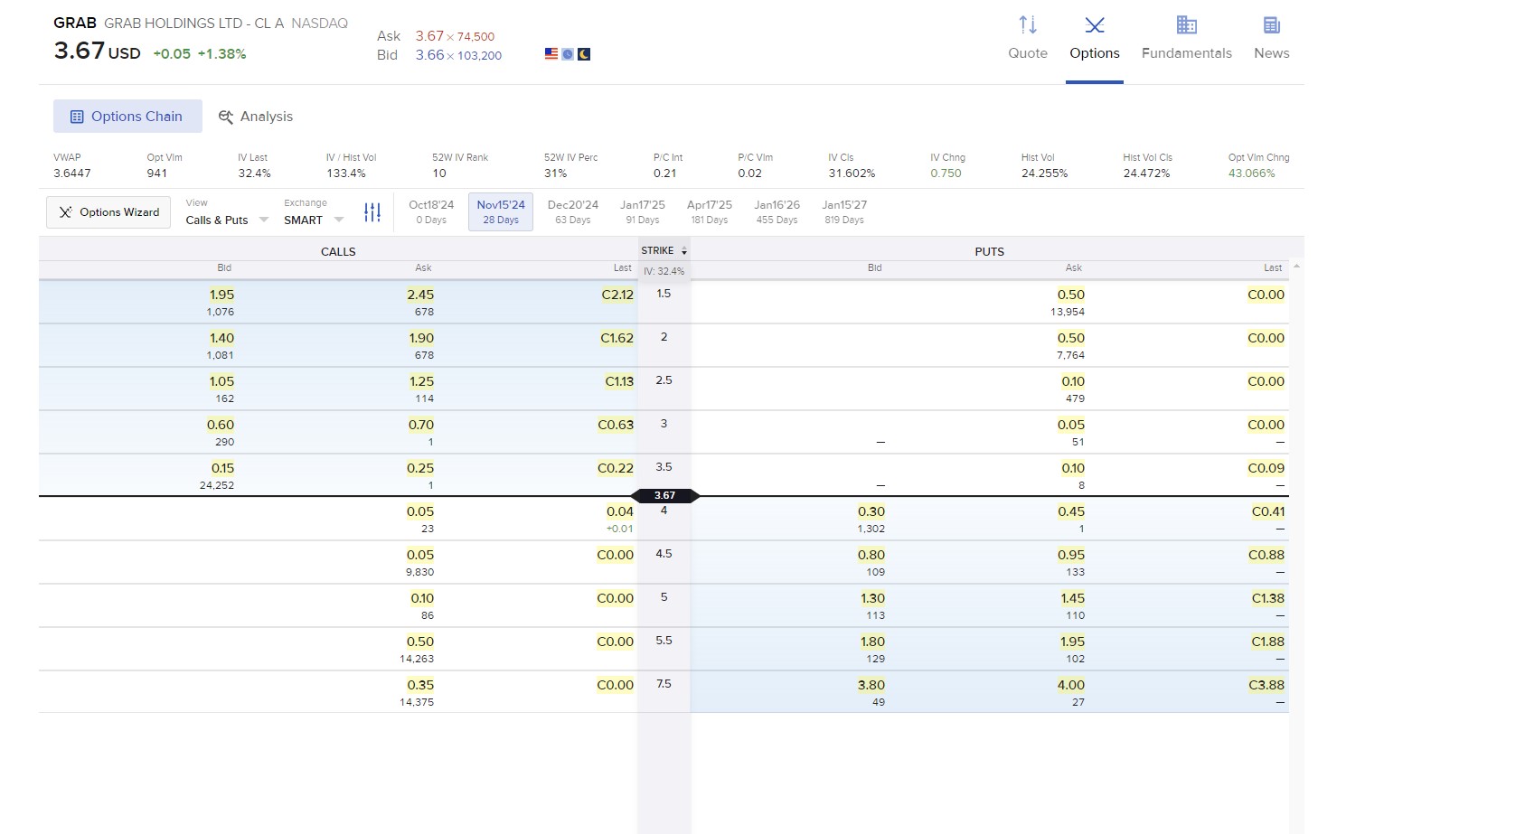Click put bid 1.80 at strike 5.5

873,642
